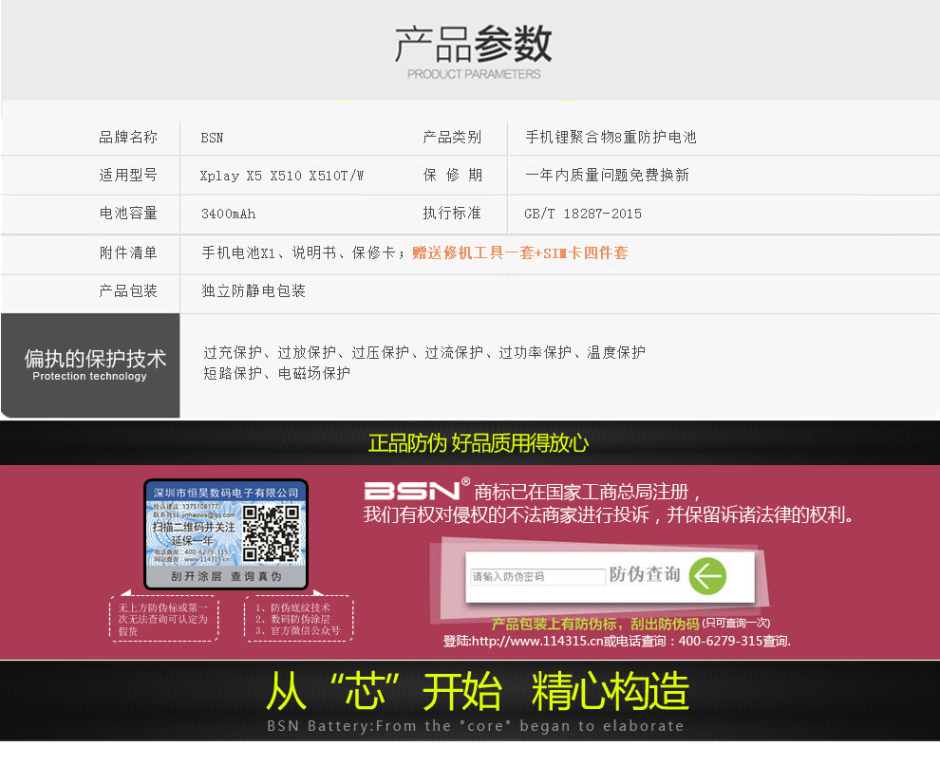Click the GB/T 18287-2015 standard value
This screenshot has width=940, height=784.
[x=583, y=214]
